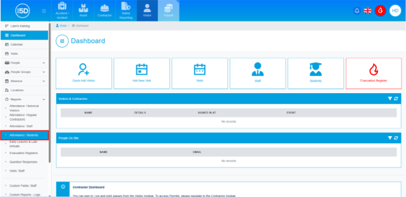
Task: Toggle the hamburger sidebar menu
Action: [44, 11]
